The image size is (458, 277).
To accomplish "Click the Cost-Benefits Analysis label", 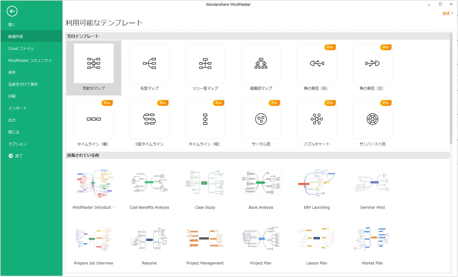I will pos(150,208).
